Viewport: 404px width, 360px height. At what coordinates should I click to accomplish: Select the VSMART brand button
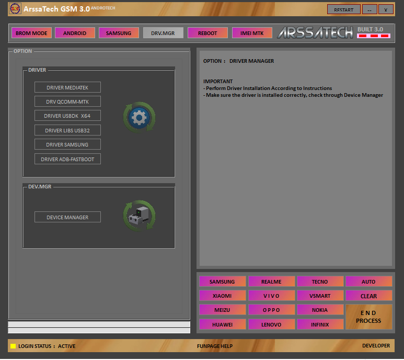[x=320, y=296]
